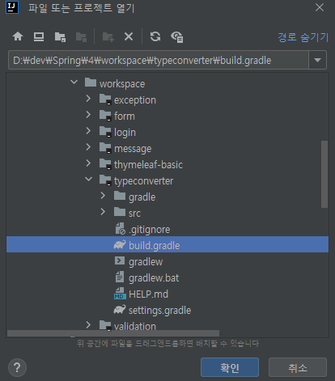
Task: Toggle show hidden files eye icon
Action: (x=177, y=37)
